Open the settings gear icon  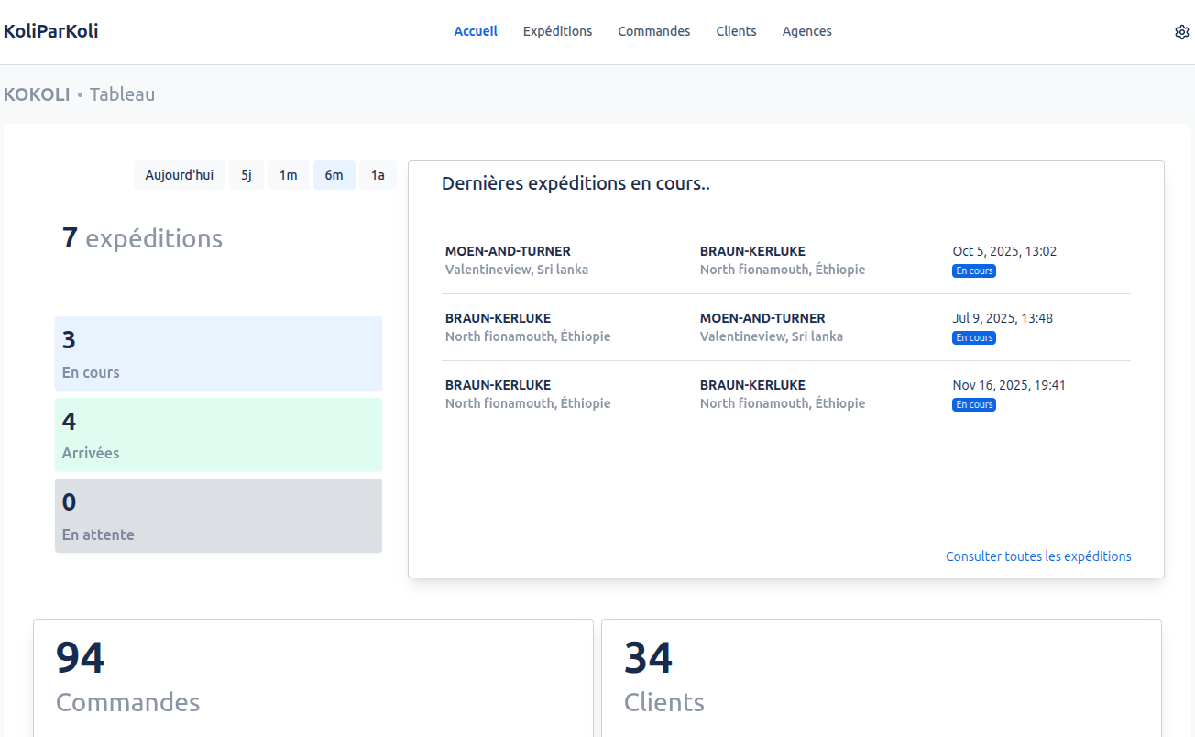pyautogui.click(x=1181, y=32)
